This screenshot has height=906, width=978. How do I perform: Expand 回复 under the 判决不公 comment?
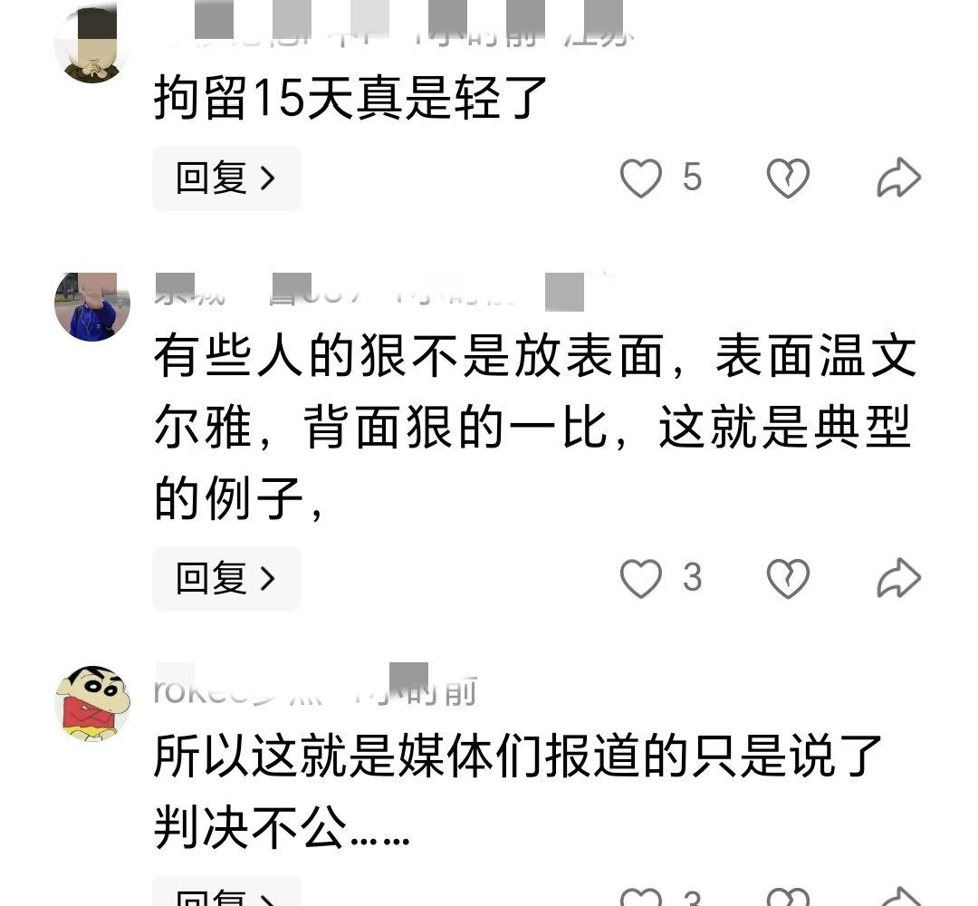[226, 892]
